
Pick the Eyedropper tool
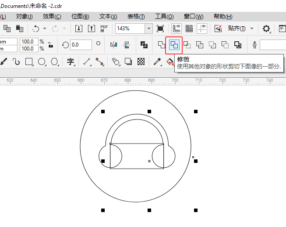click(157, 61)
